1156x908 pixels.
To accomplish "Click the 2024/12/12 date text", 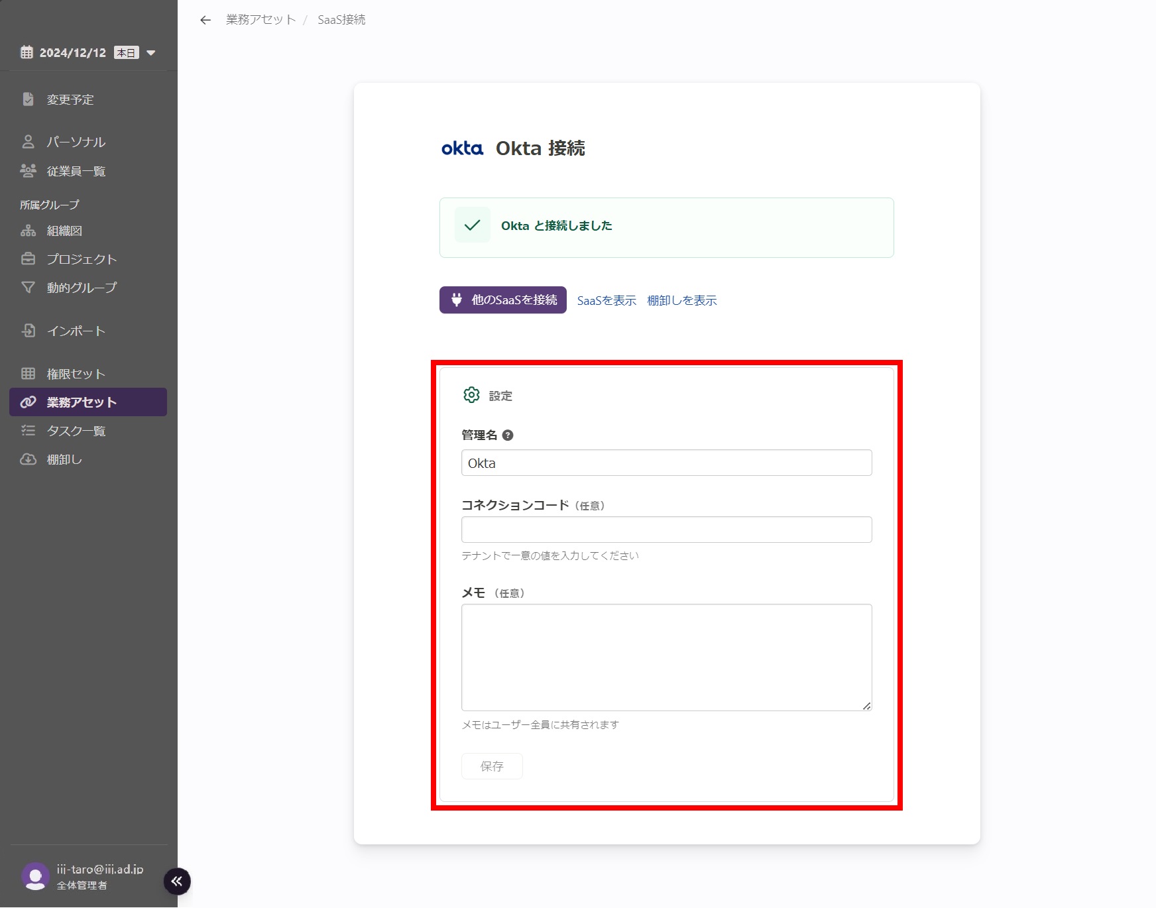I will click(x=73, y=53).
